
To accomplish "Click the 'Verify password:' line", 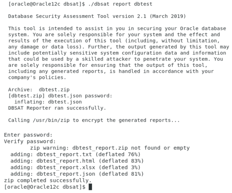I will pyautogui.click(x=30, y=141).
